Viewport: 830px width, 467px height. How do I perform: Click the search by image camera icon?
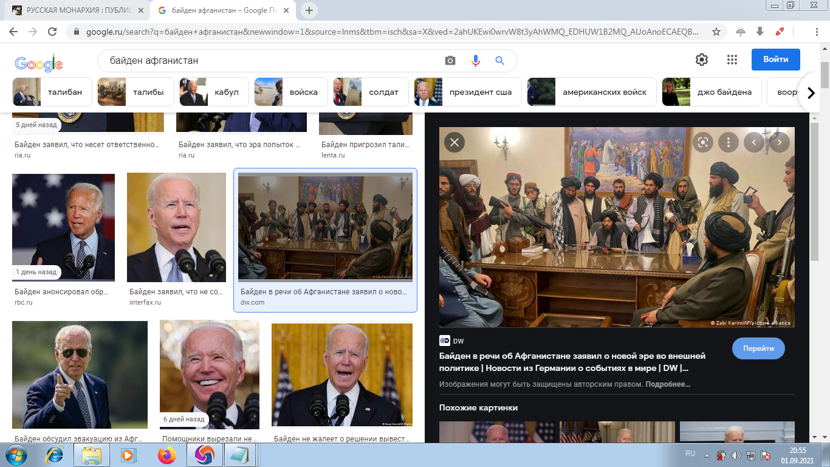[450, 61]
